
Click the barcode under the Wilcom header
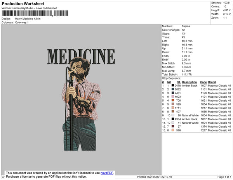click(x=35, y=13)
